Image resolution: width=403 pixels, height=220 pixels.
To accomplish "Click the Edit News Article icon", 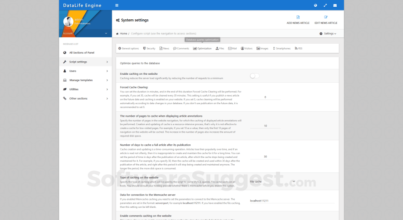I will [326, 17].
